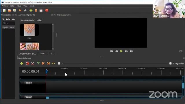The width and height of the screenshot is (185, 104).
Task: Jump to the end of the preview
Action: [x=132, y=51]
